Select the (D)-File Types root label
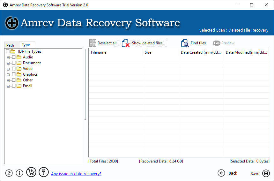274x181 pixels. [30, 51]
